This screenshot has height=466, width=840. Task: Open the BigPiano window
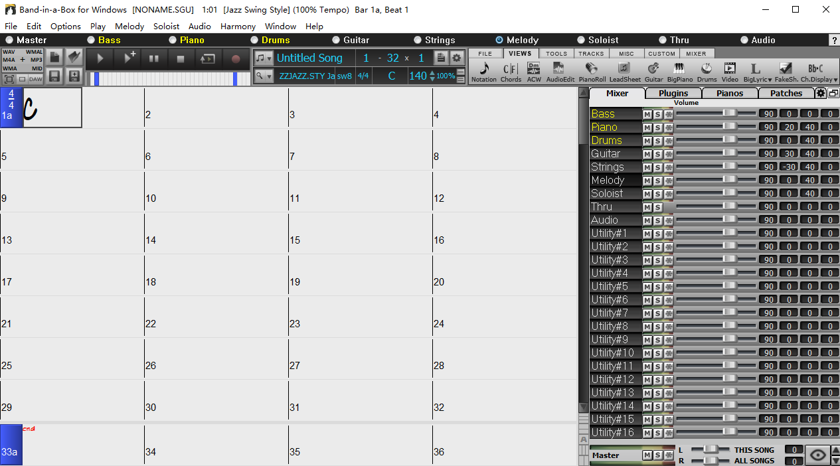tap(679, 72)
